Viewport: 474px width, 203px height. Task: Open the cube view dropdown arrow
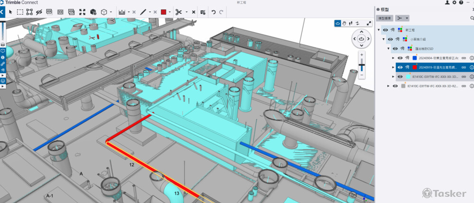(x=111, y=12)
